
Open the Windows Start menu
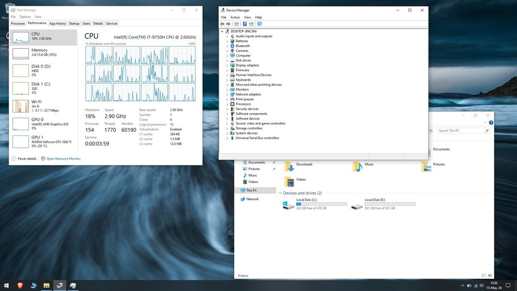[x=6, y=285]
